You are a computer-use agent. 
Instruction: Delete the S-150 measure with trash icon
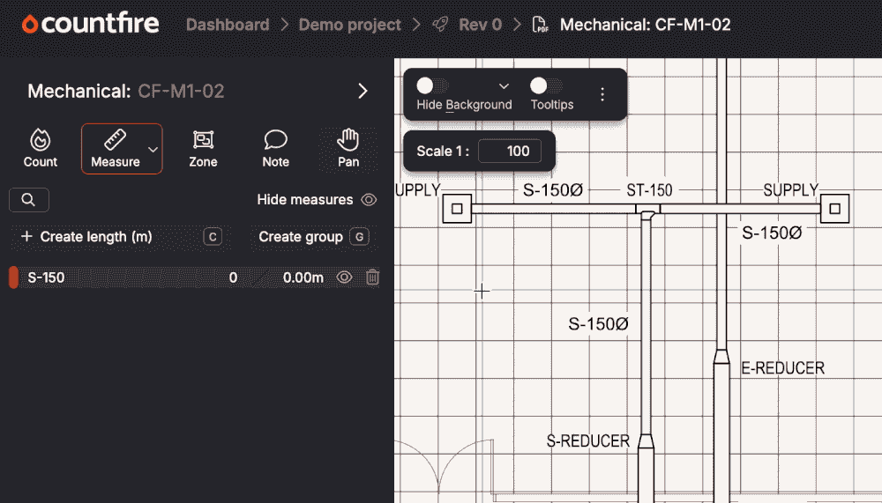coord(372,277)
